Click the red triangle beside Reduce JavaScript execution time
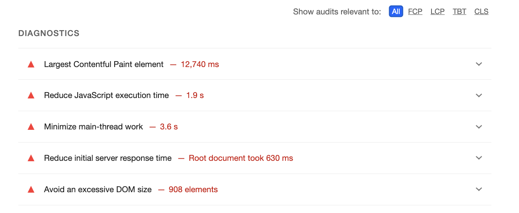Screen dimensions: 519x213 [x=31, y=95]
